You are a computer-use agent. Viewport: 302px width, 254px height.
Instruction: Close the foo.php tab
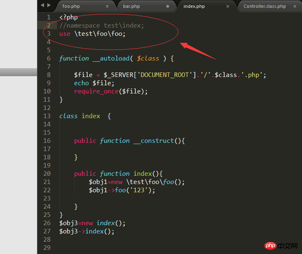[x=107, y=6]
